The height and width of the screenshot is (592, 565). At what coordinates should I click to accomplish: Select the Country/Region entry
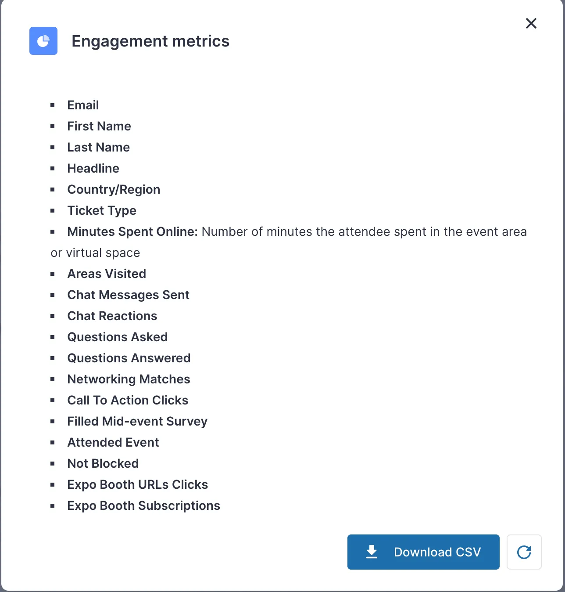114,190
